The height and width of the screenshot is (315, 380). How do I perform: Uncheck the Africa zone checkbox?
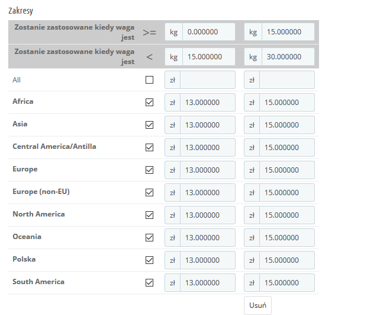[x=149, y=103]
